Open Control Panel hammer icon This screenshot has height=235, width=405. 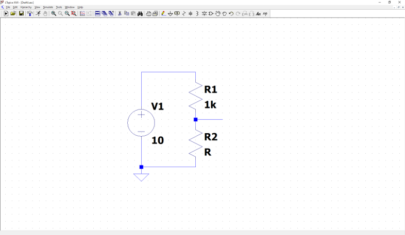point(30,14)
